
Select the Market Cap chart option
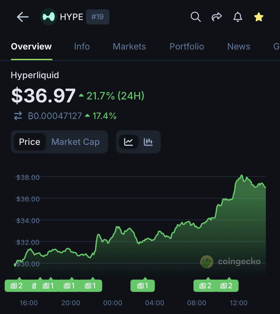pos(75,142)
